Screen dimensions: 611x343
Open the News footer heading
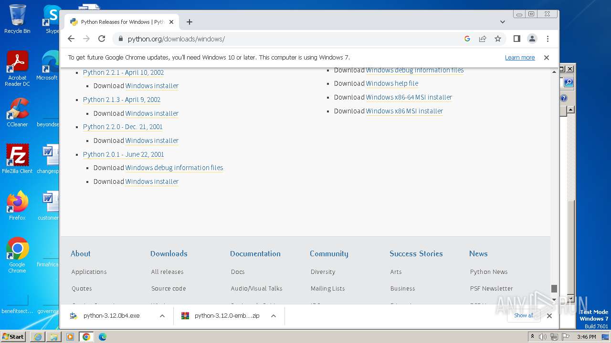tap(478, 253)
